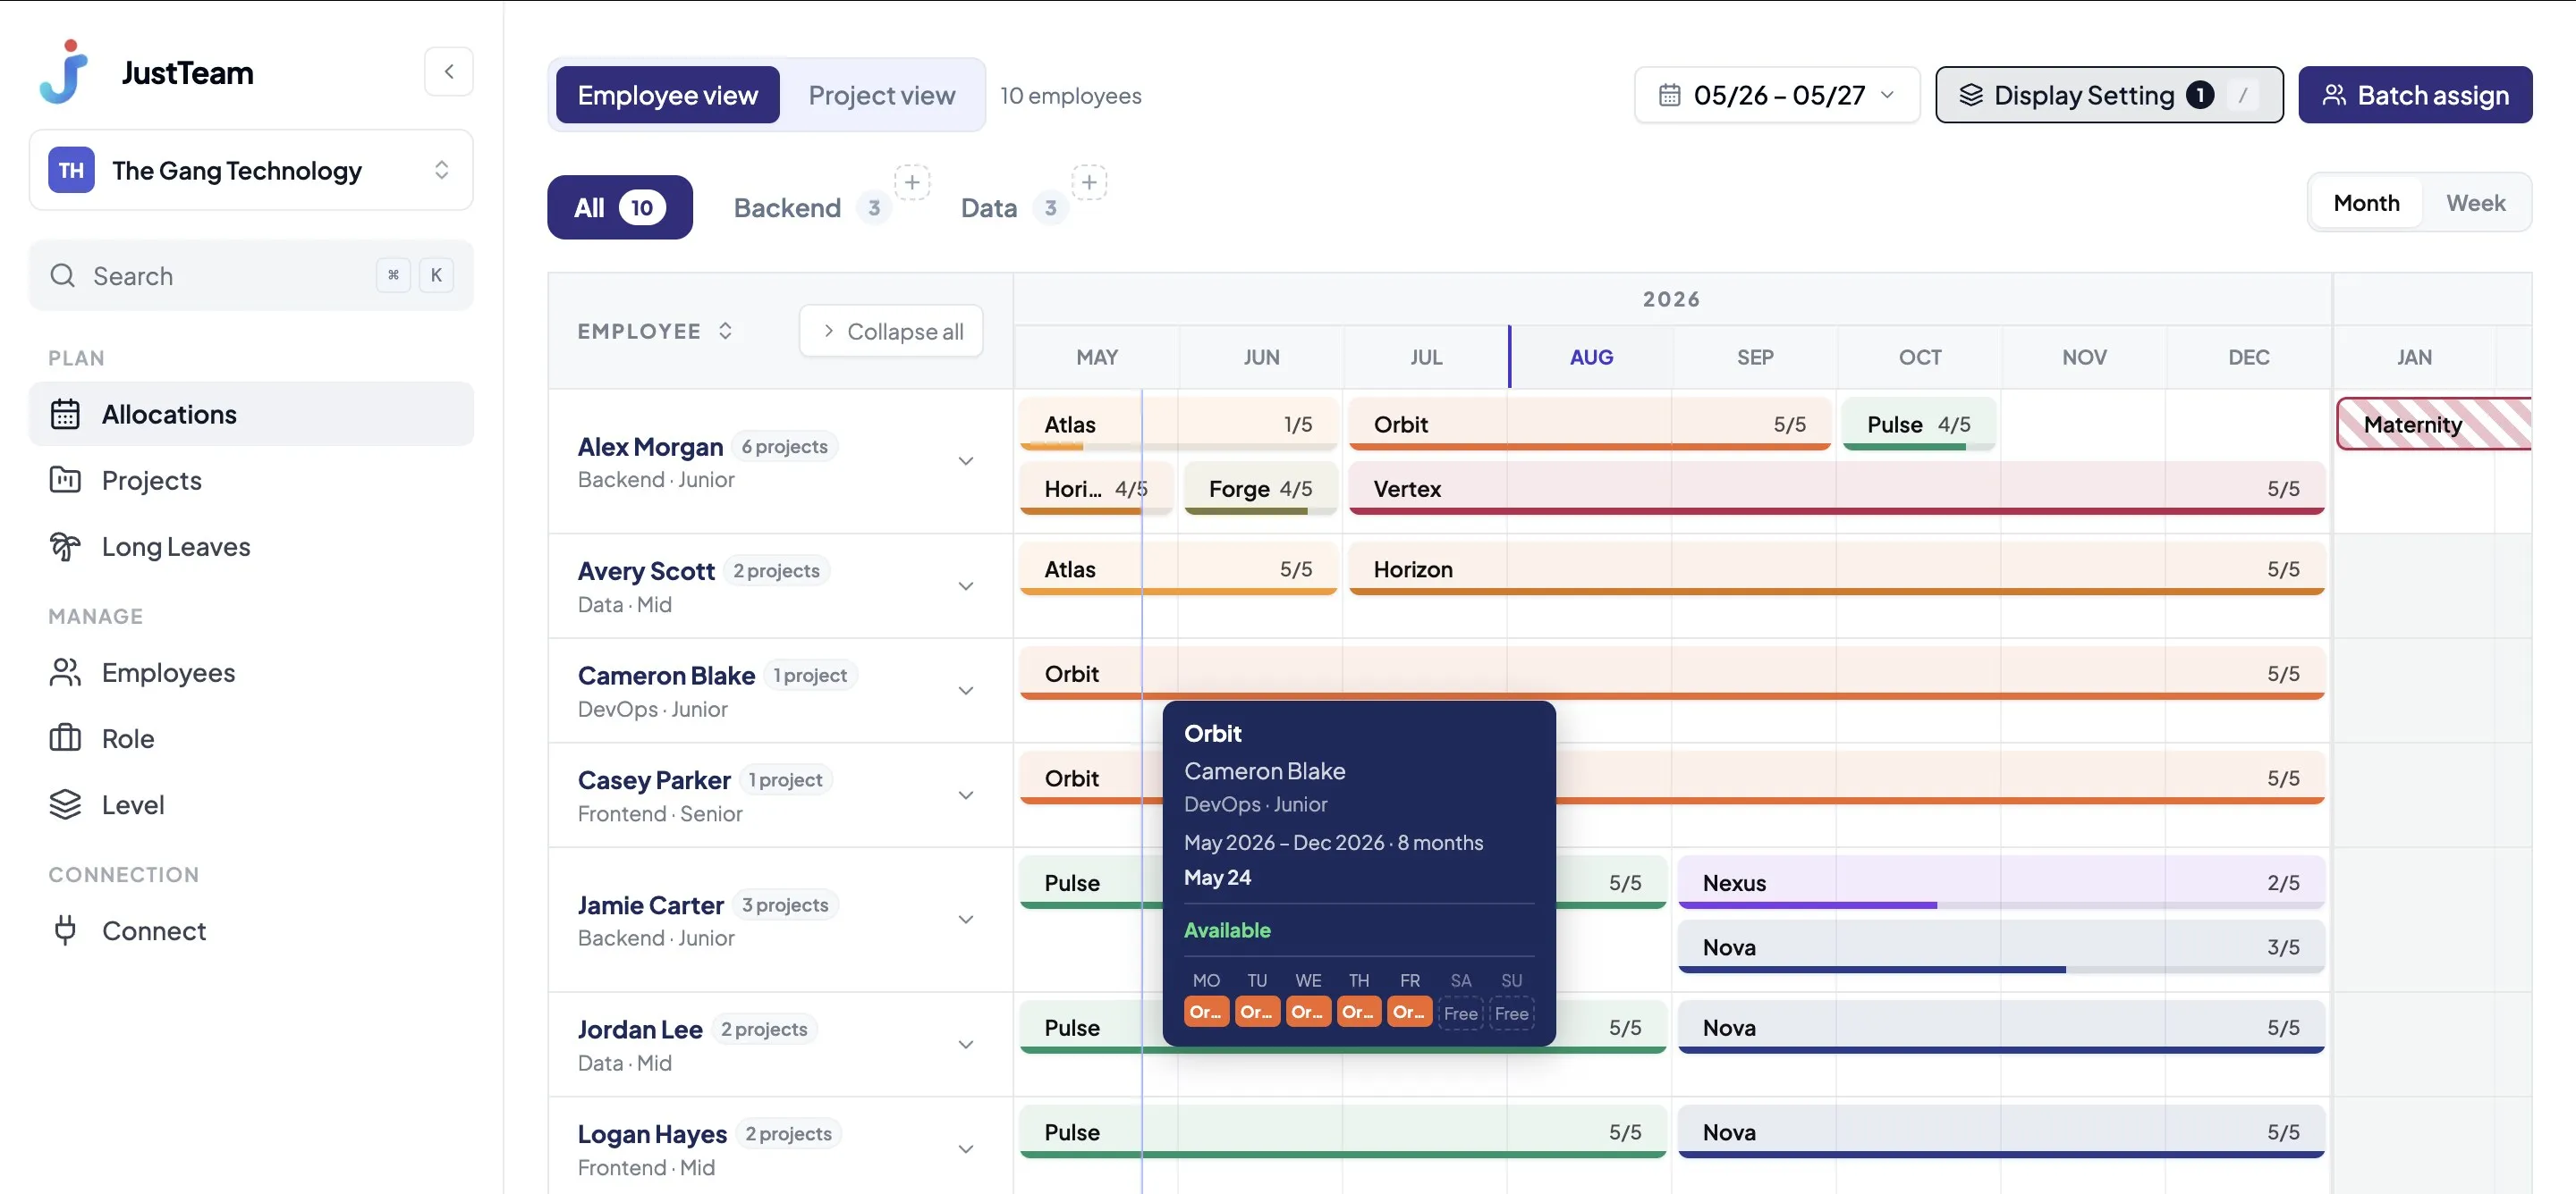Go to Long Leaves page

coord(251,545)
